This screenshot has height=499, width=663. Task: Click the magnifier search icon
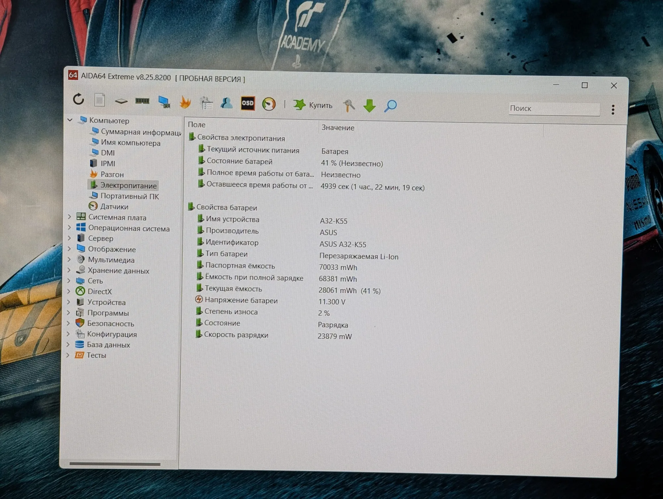pyautogui.click(x=391, y=106)
